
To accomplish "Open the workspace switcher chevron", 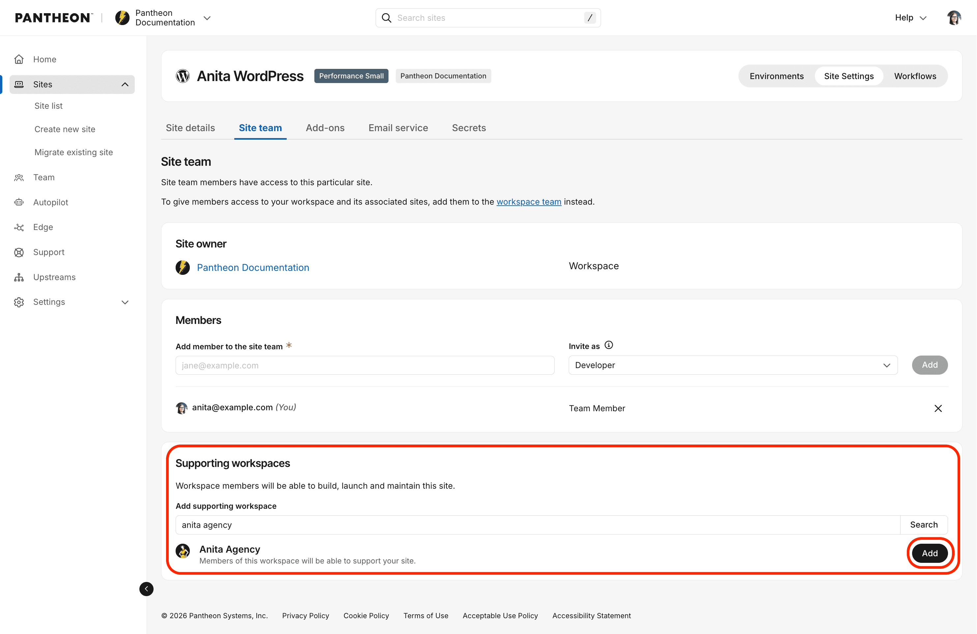I will pos(207,18).
